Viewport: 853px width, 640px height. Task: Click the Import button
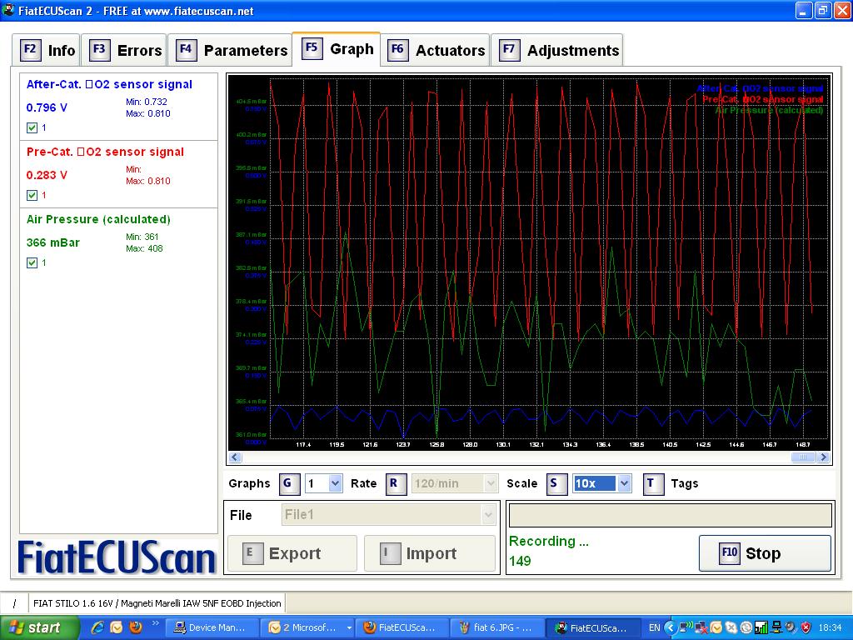click(430, 553)
